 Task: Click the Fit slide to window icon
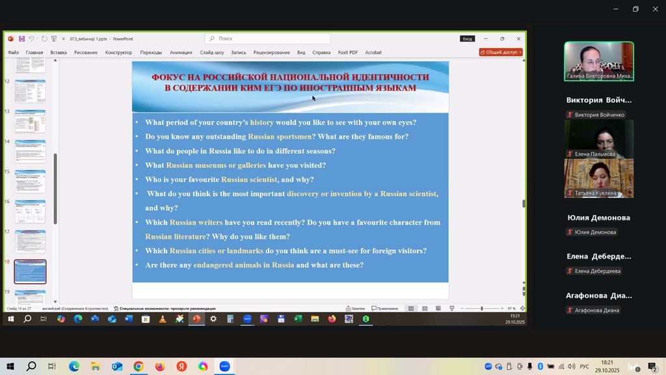pyautogui.click(x=522, y=309)
